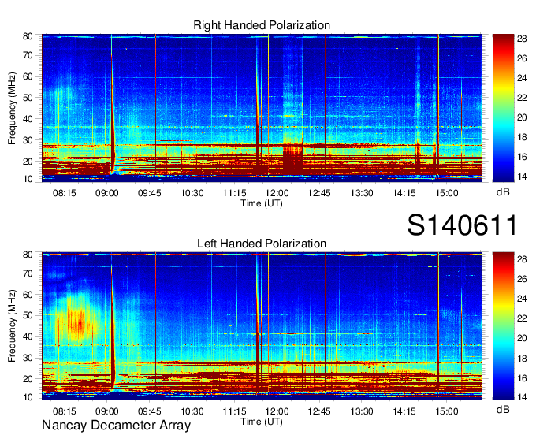Click the 50 MHz tick of the left-handed plot
Image resolution: width=536 pixels, height=435 pixels.
28,315
